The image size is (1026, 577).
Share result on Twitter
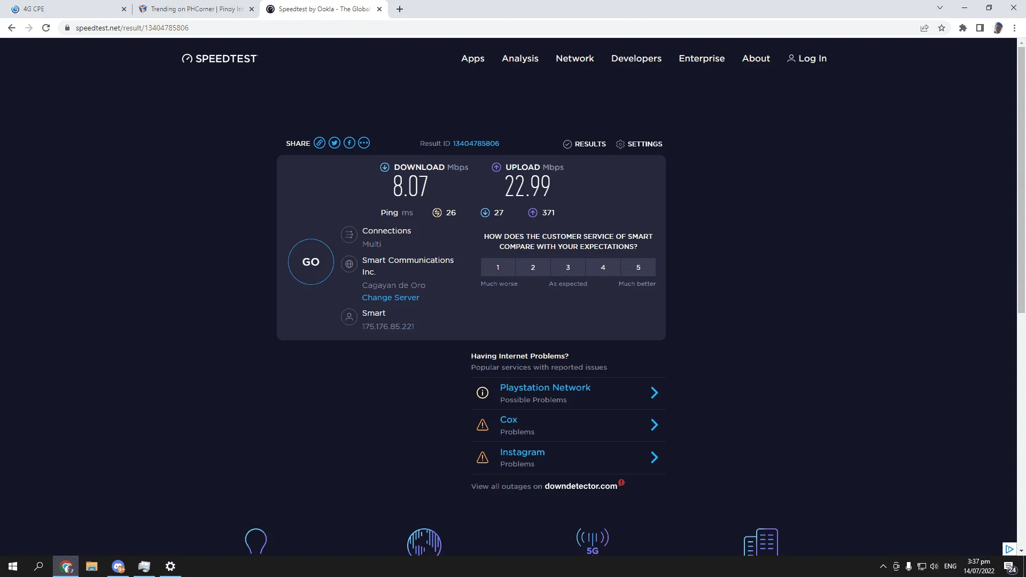tap(335, 143)
